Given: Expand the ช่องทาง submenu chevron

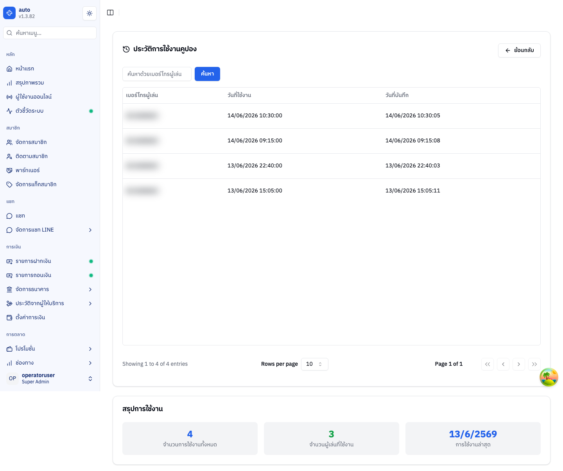Looking at the screenshot, I should pos(90,363).
